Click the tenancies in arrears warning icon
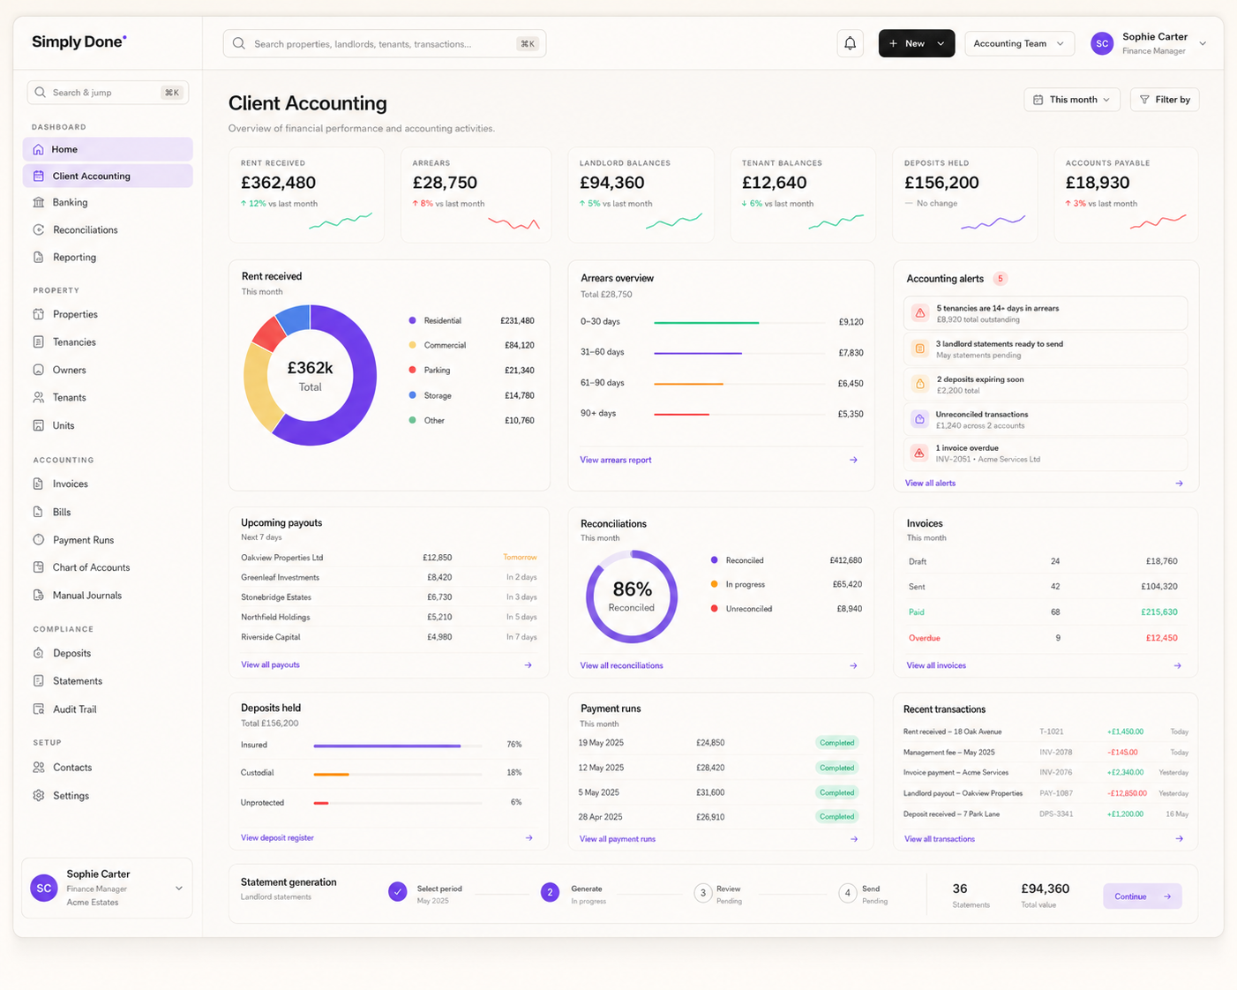This screenshot has width=1237, height=990. coord(920,313)
